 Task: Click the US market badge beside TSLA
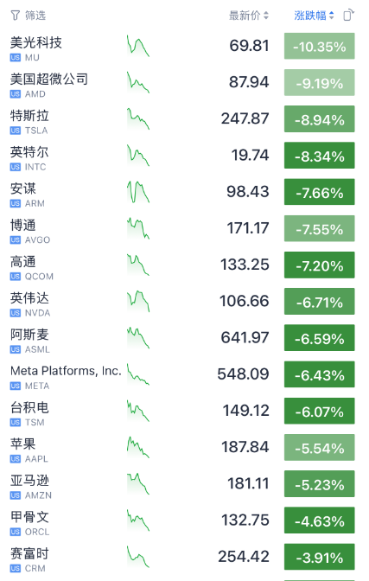click(x=16, y=131)
